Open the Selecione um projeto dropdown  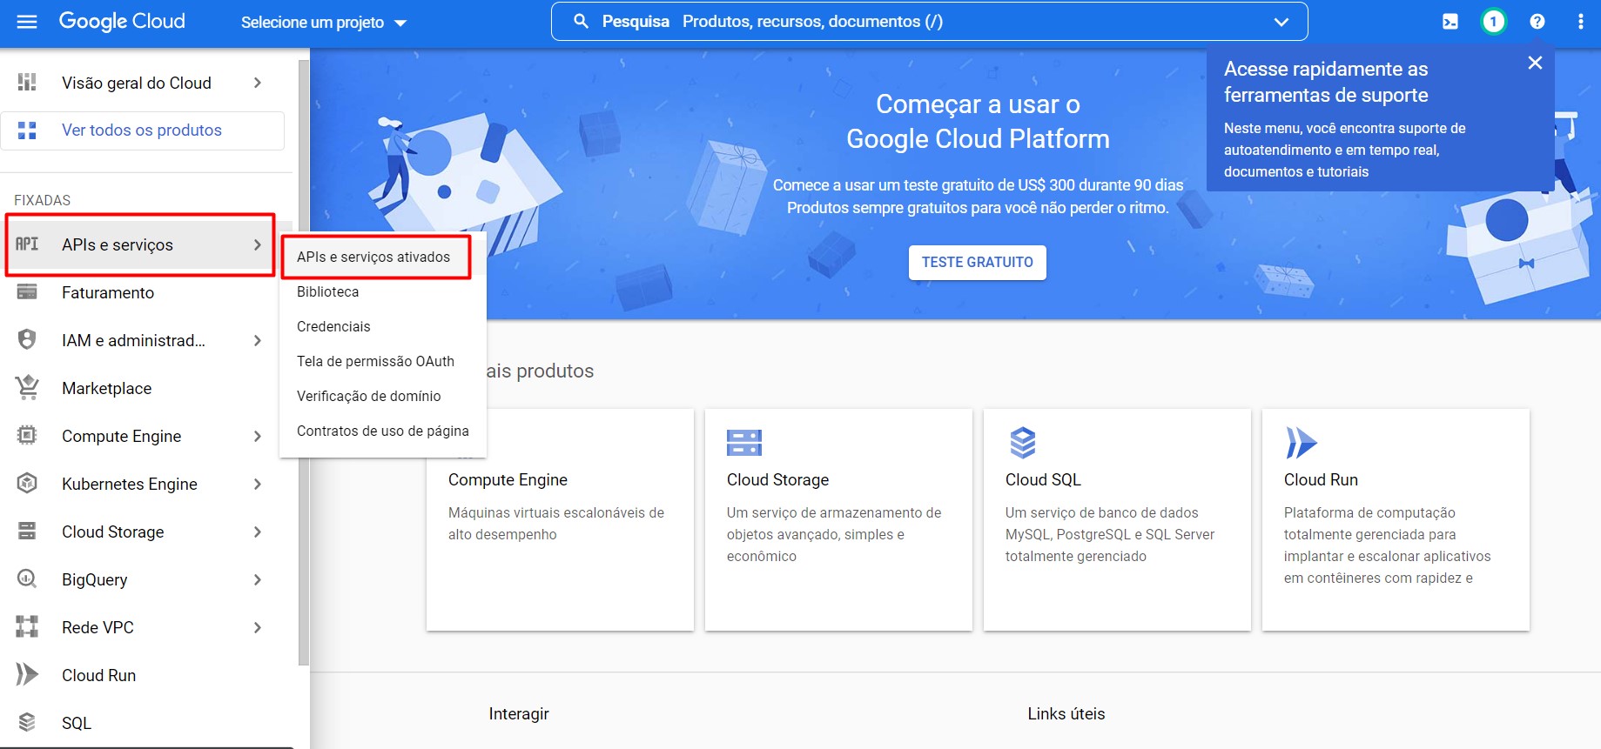[x=324, y=23]
